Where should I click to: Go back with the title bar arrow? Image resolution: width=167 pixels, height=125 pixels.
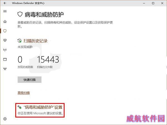[x=5, y=3]
